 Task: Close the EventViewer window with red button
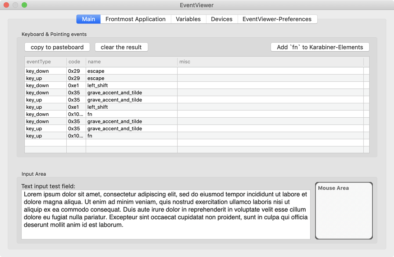click(x=6, y=5)
